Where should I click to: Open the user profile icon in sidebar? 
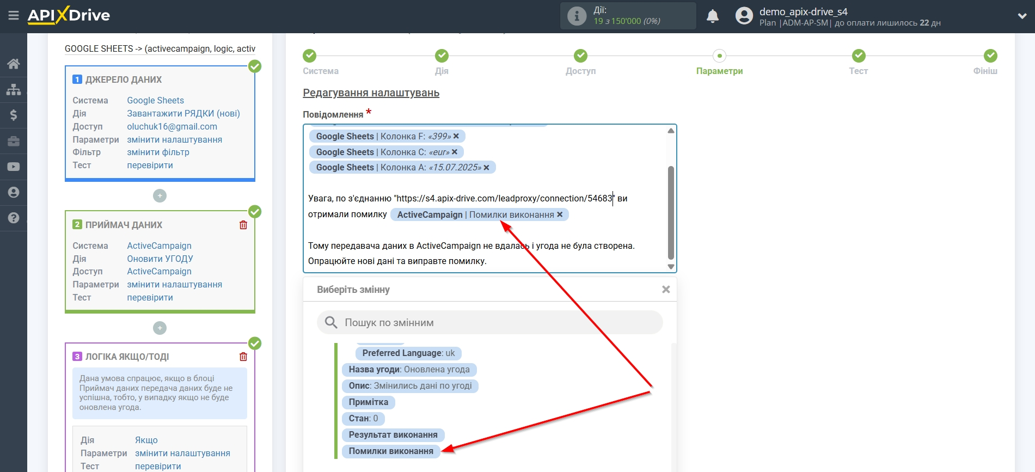14,192
